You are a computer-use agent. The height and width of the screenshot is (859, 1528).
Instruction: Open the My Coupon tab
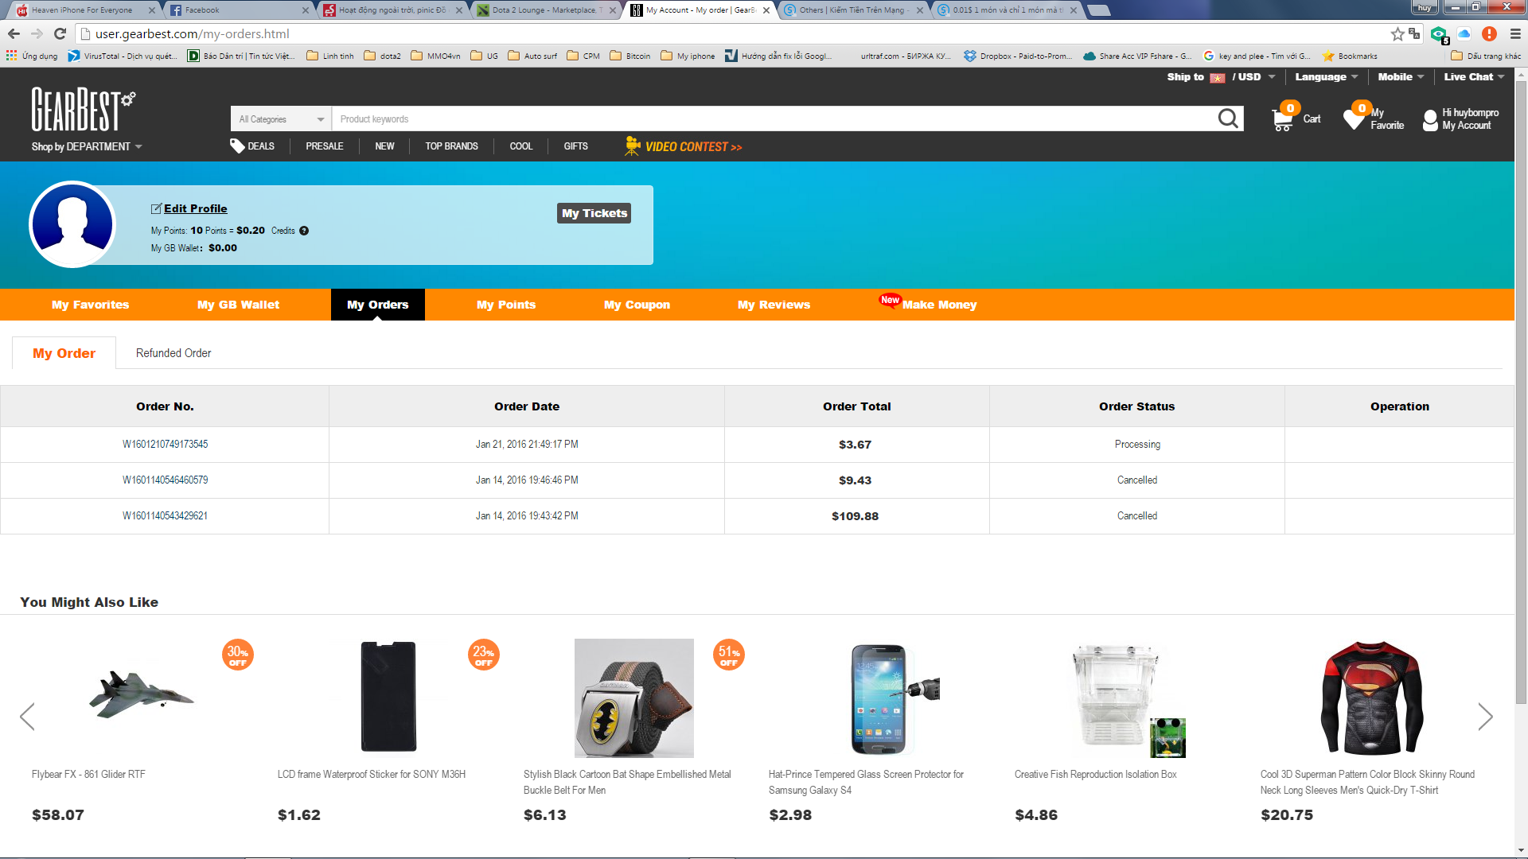[x=637, y=305]
